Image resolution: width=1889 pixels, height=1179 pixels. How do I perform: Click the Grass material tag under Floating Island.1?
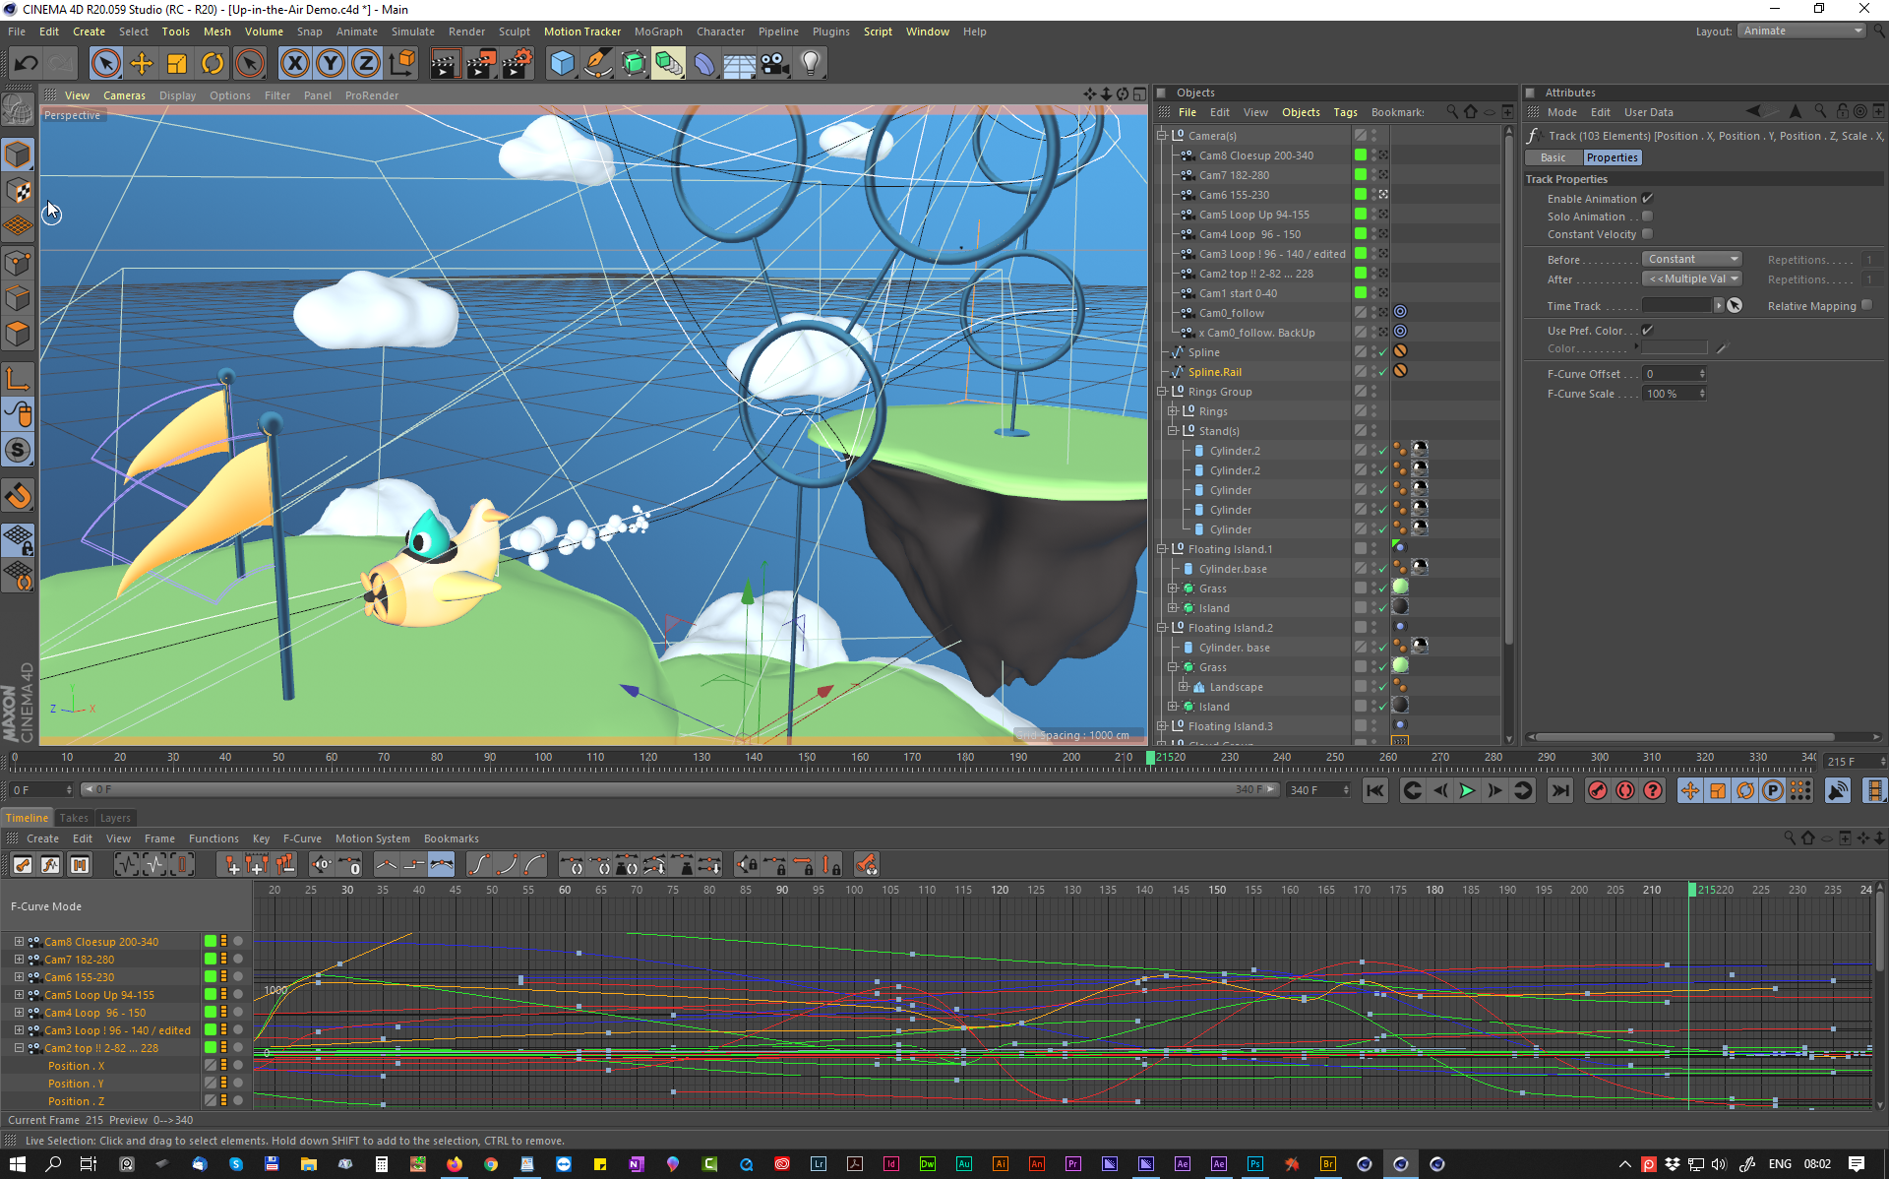(x=1400, y=588)
